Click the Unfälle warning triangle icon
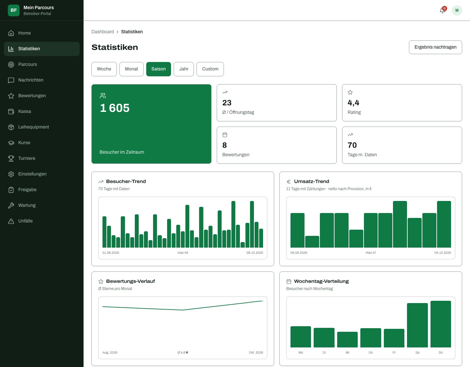 pyautogui.click(x=11, y=221)
